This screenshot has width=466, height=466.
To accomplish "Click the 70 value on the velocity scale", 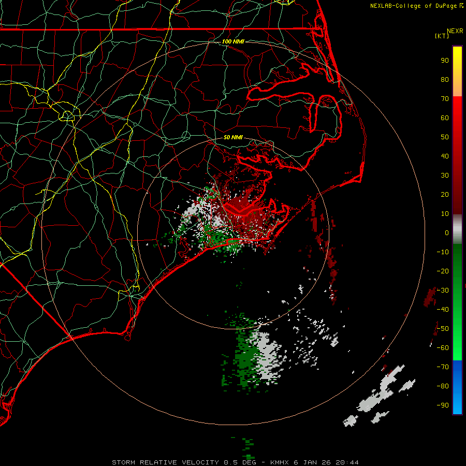I will click(x=445, y=99).
